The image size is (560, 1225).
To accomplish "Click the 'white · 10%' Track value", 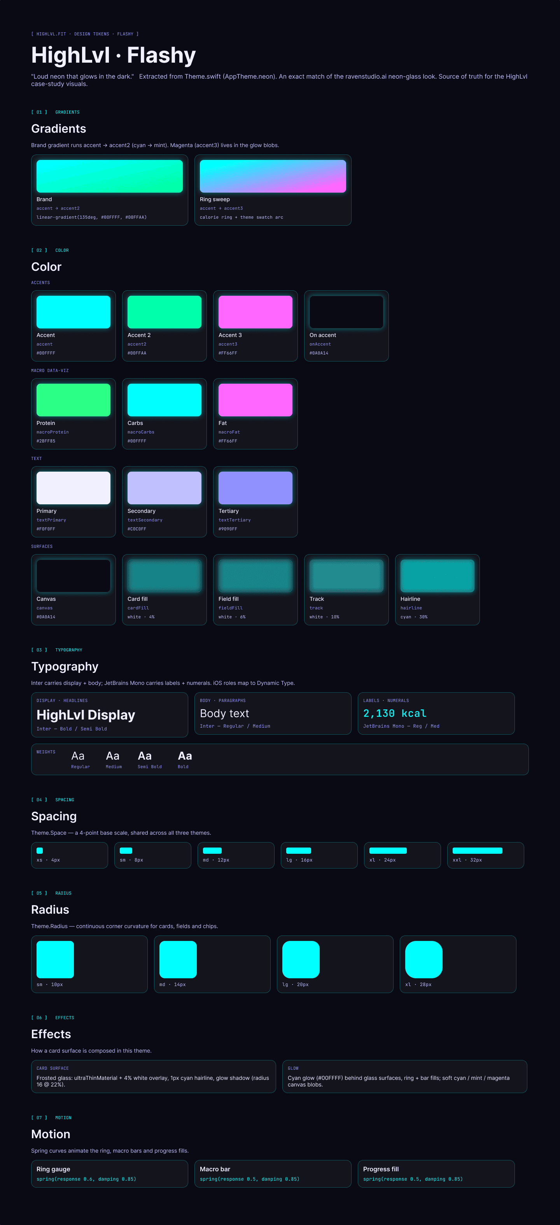I will pyautogui.click(x=324, y=617).
